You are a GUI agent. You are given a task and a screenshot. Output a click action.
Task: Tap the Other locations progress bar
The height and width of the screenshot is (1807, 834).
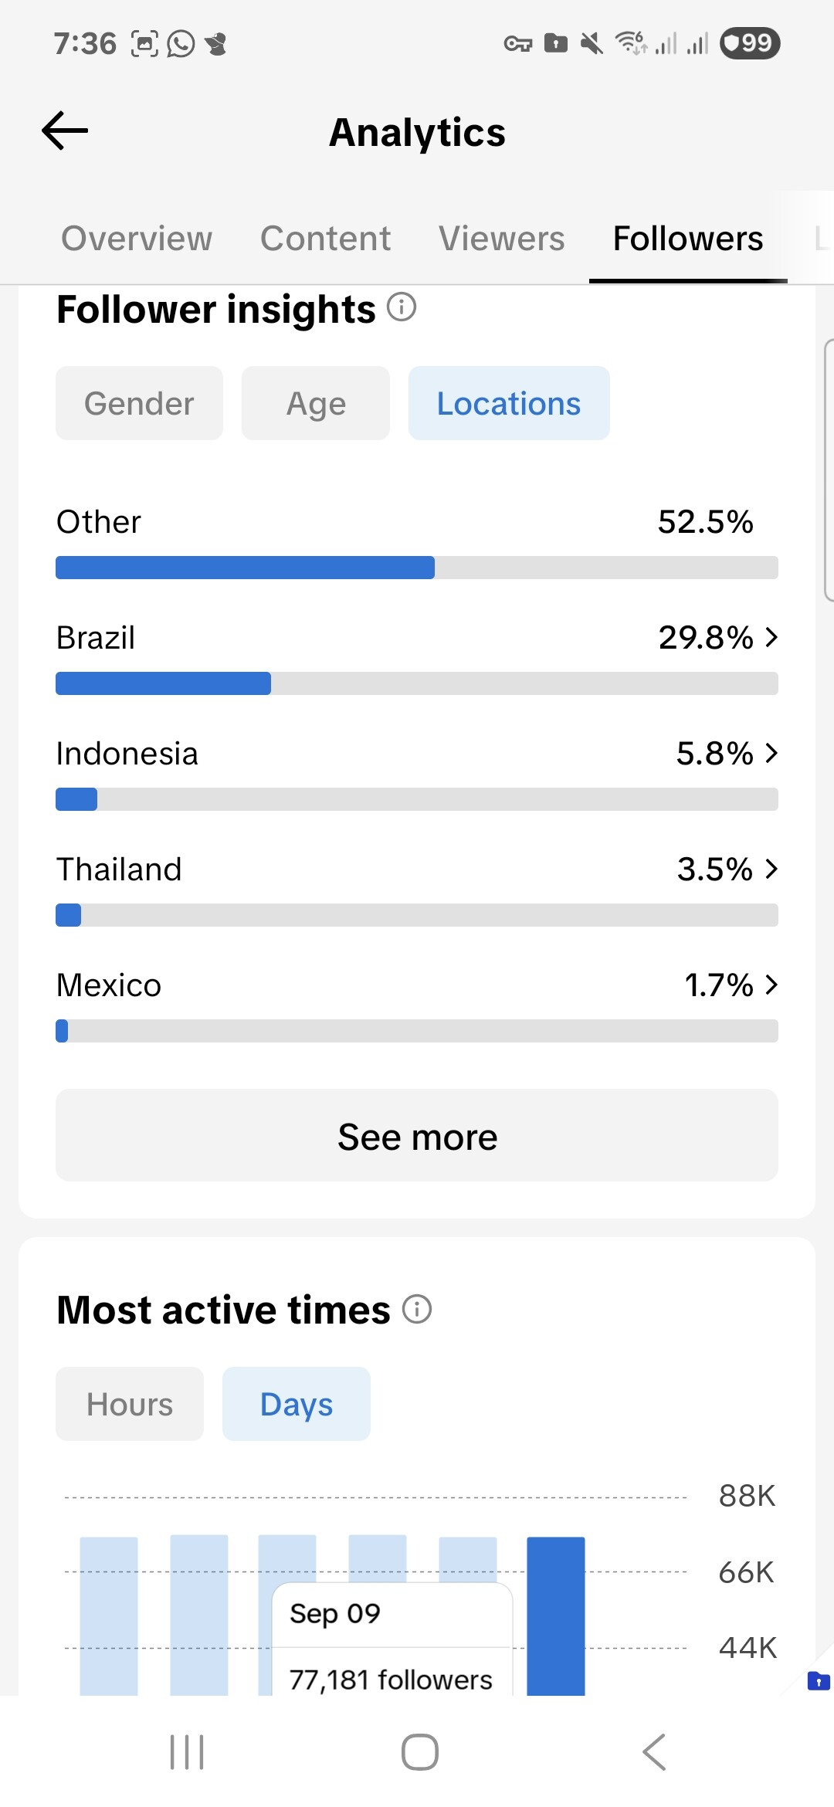(x=417, y=568)
